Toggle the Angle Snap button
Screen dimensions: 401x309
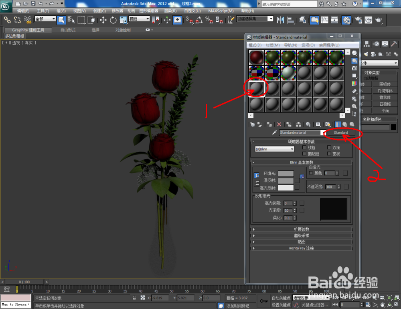coord(199,20)
